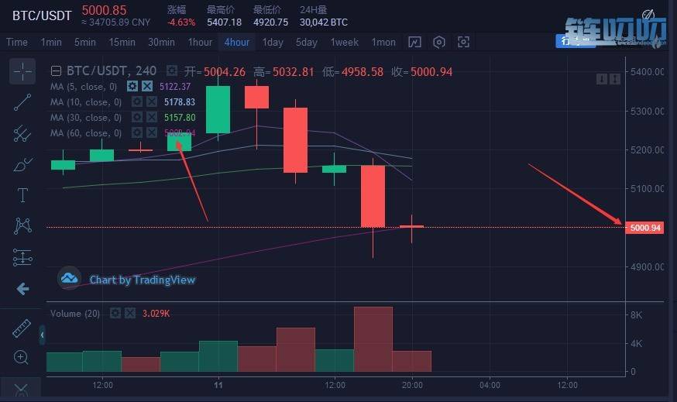Open settings gear for MA (30, close, 0)
The image size is (677, 402).
click(136, 118)
